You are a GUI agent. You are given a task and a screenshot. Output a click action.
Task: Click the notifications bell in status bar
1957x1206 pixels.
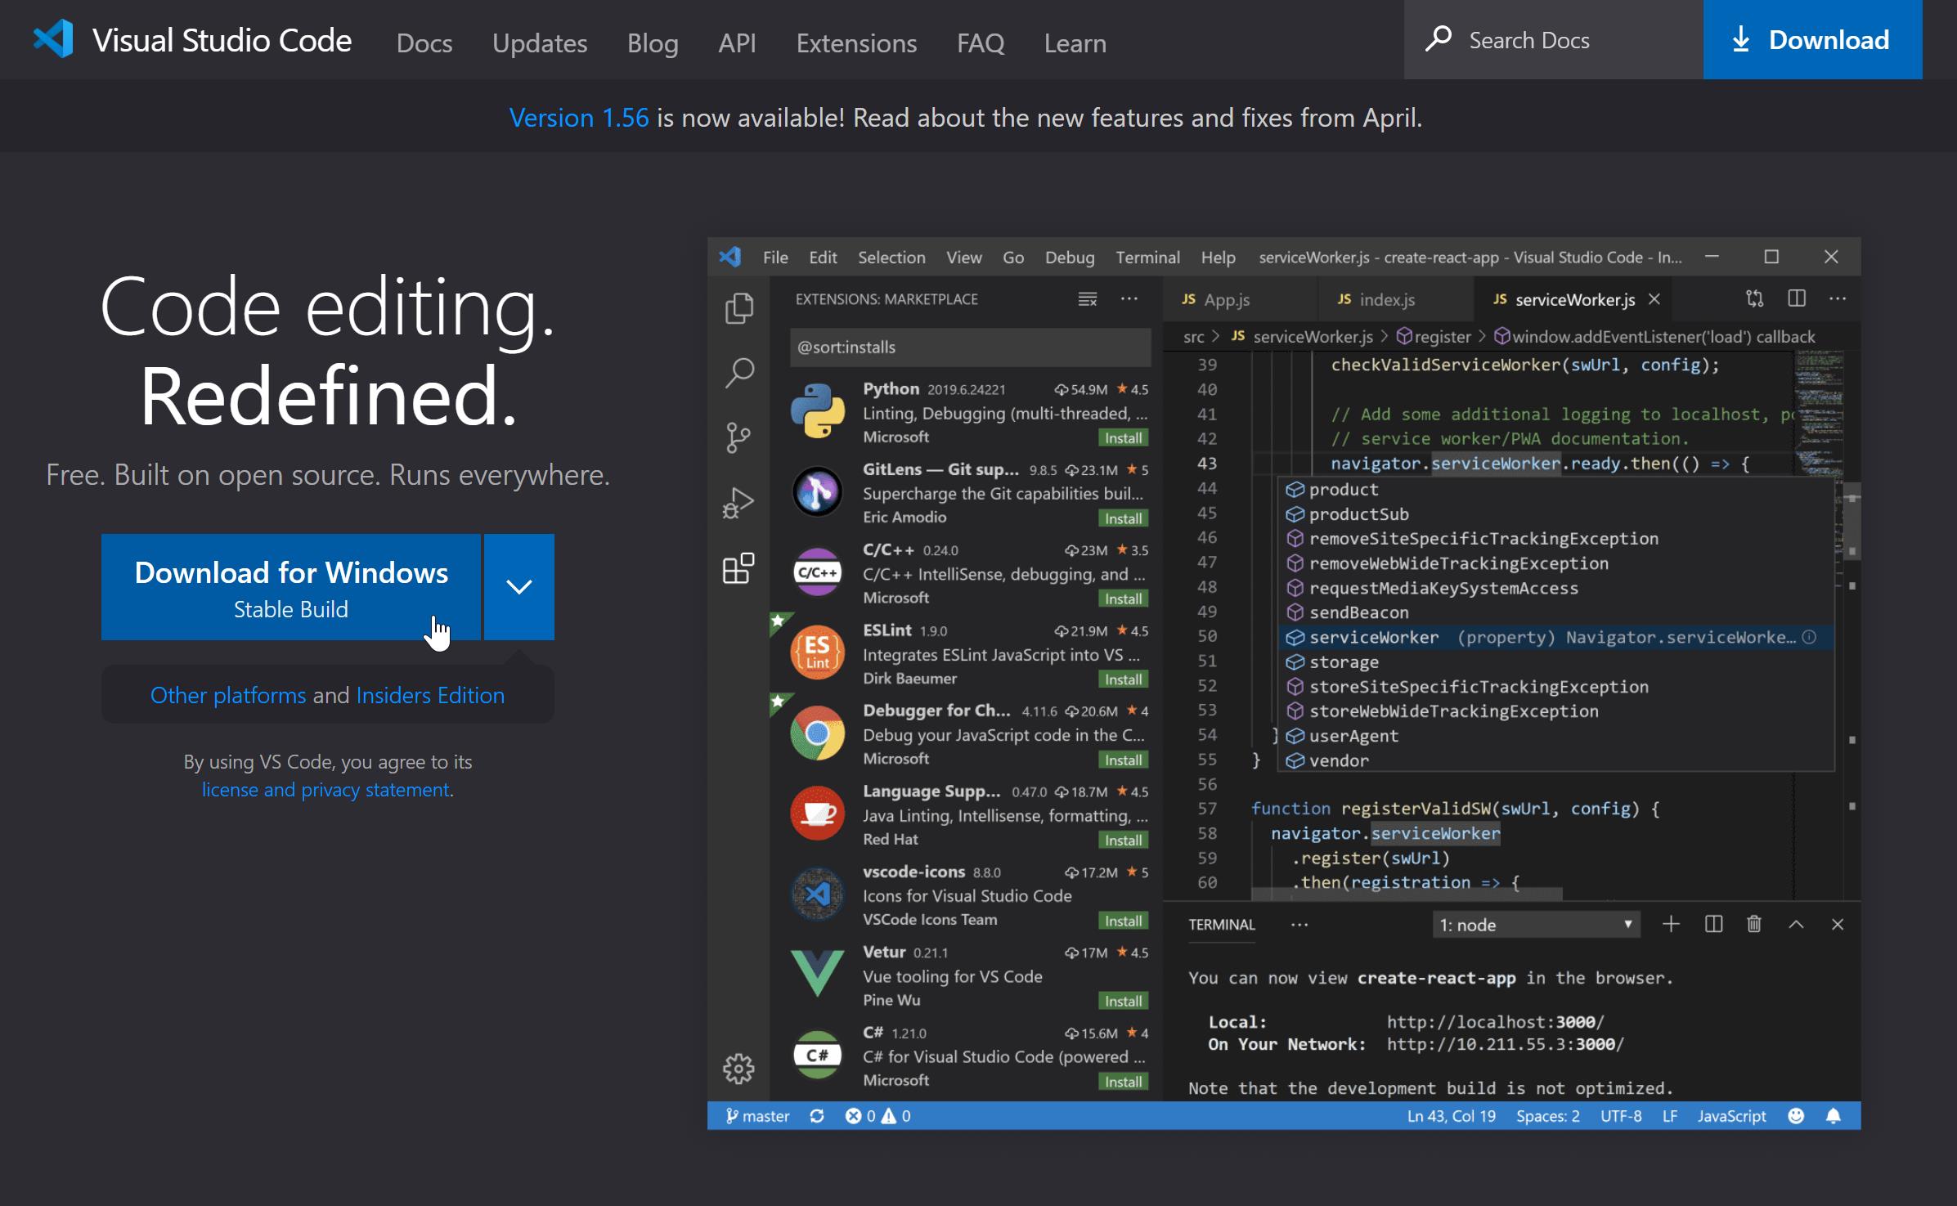1834,1116
